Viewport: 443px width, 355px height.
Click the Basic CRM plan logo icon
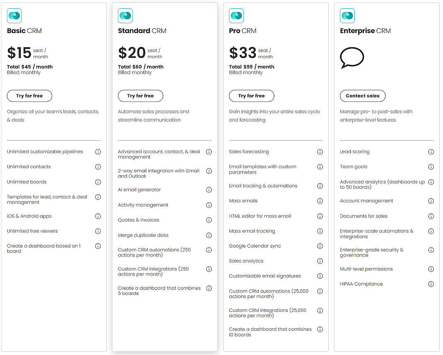click(x=14, y=15)
